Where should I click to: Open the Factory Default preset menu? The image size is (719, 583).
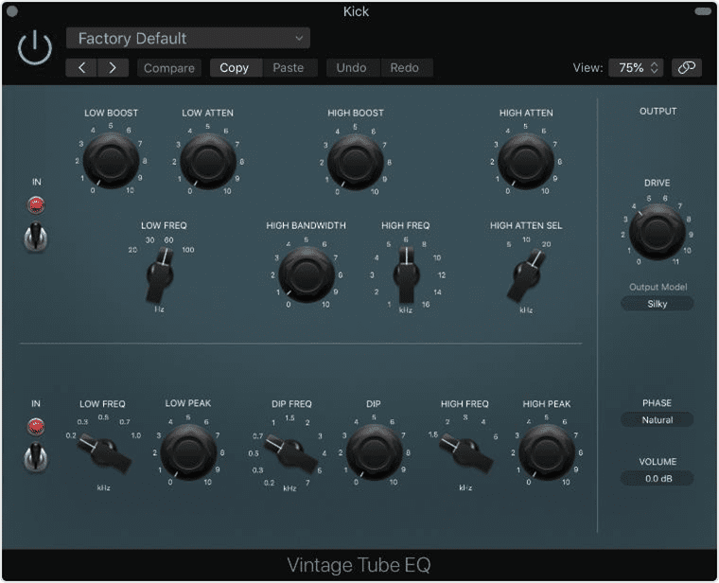(x=188, y=38)
